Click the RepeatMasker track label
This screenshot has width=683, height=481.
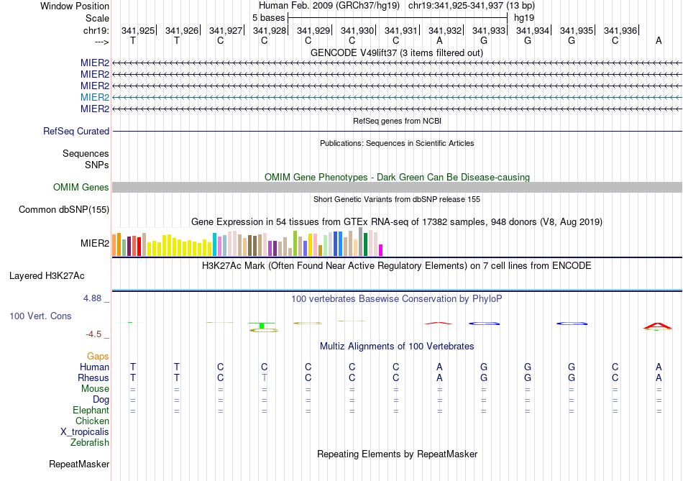(79, 464)
